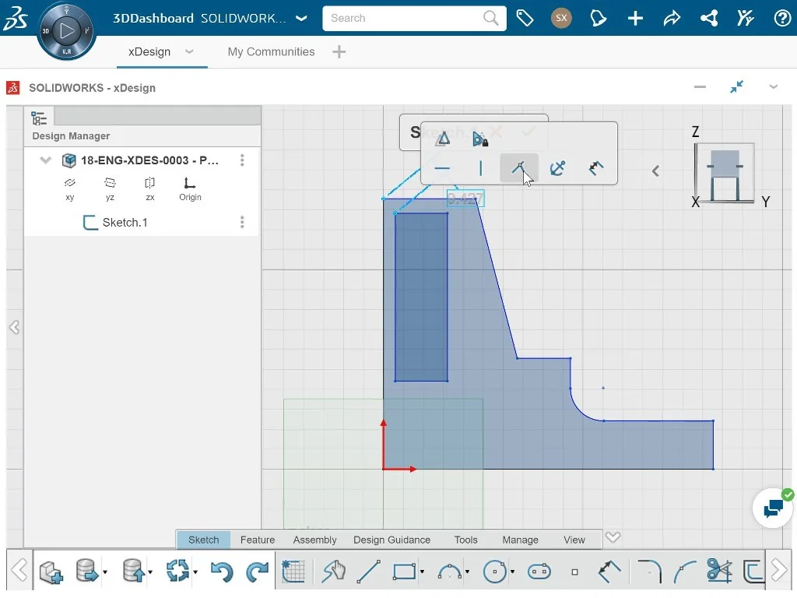Apply the Horizontal constraint in the context toolbar
797x598 pixels.
(442, 167)
